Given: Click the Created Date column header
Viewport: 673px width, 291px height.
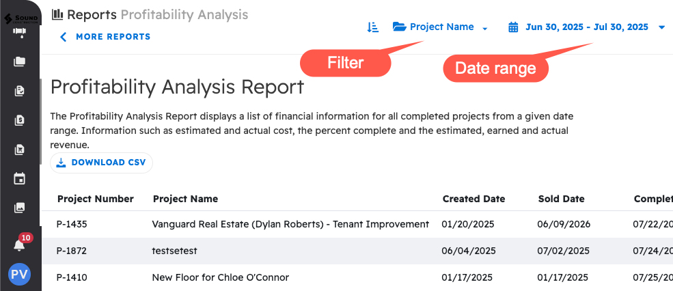Looking at the screenshot, I should 473,199.
